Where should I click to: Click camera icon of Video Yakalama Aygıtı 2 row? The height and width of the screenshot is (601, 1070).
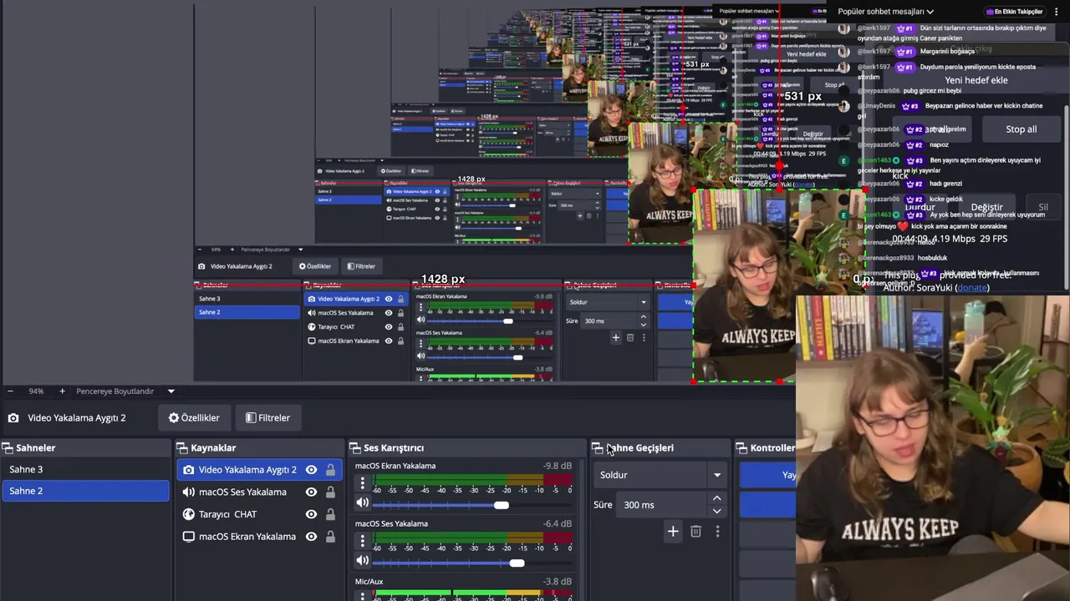[188, 470]
